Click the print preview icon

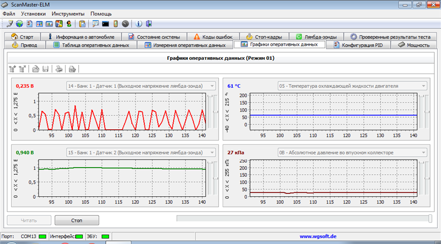click(72, 69)
